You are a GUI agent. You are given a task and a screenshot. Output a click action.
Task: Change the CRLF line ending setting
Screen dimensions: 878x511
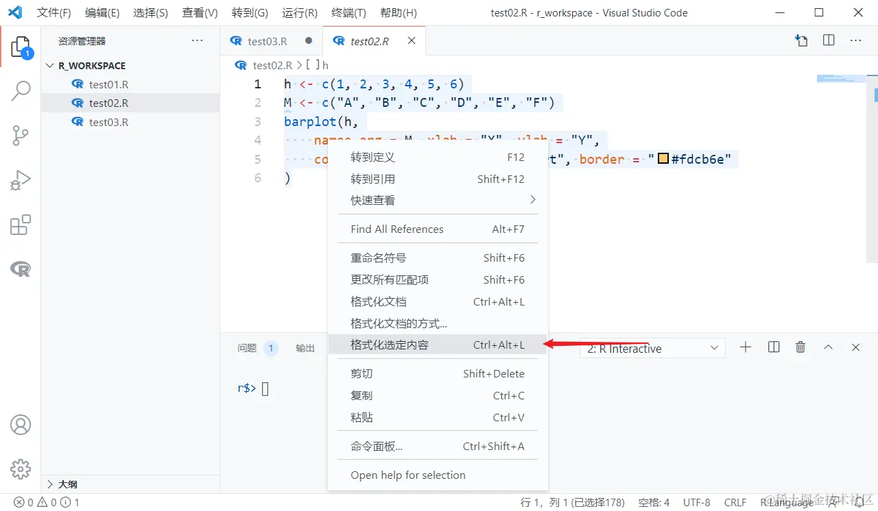[x=735, y=502]
